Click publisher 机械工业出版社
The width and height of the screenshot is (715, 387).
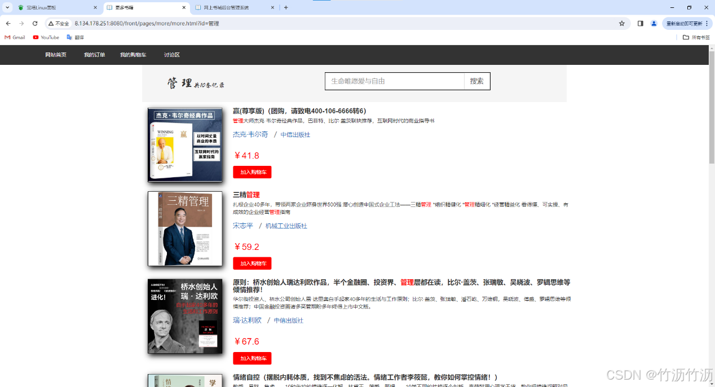coord(286,226)
